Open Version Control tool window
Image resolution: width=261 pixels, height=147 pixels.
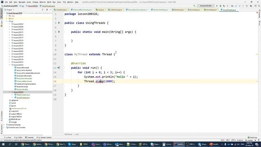(44, 138)
